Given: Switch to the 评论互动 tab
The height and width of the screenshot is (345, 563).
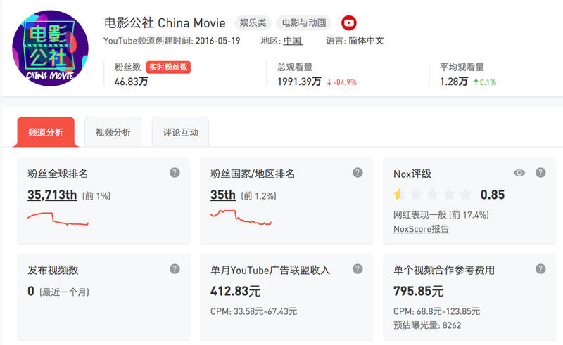Looking at the screenshot, I should point(181,132).
